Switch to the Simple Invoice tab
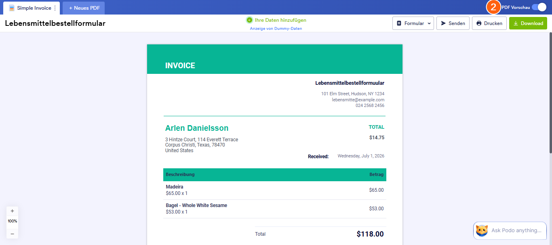The image size is (552, 245). [x=32, y=8]
